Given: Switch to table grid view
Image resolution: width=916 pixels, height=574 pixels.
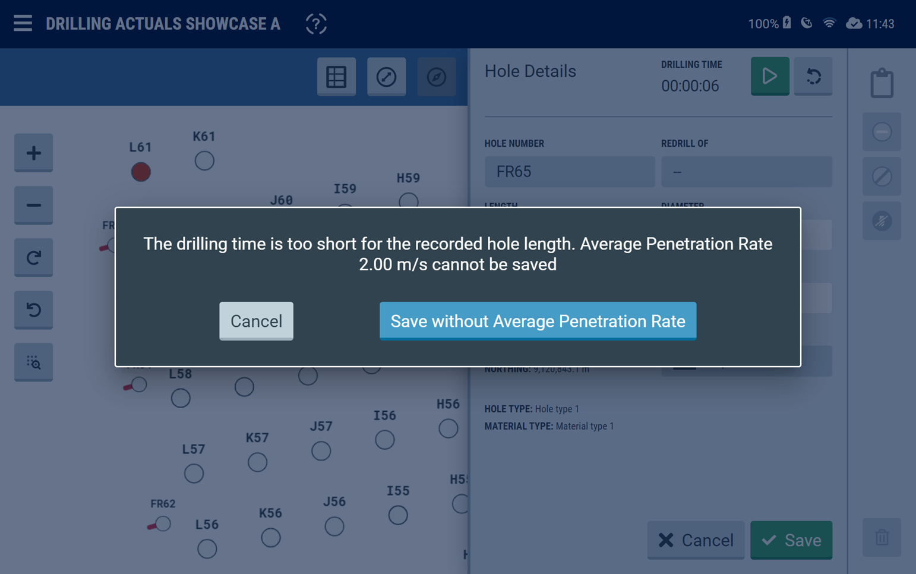Looking at the screenshot, I should (x=336, y=77).
